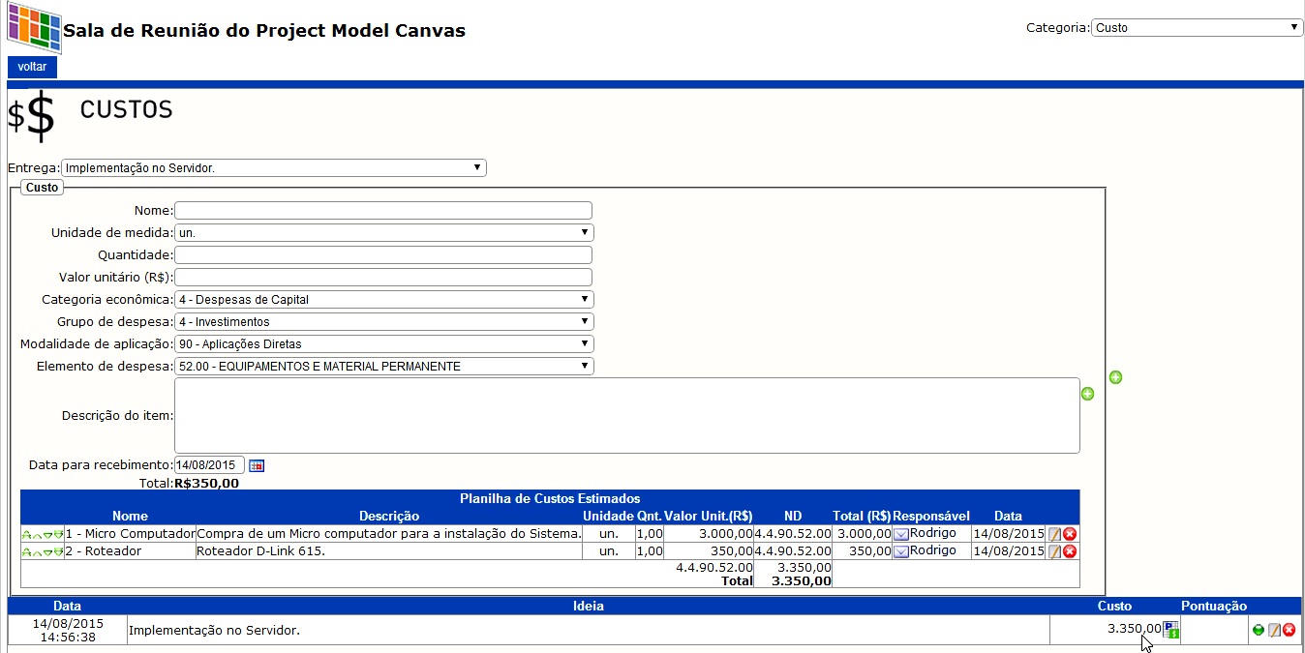This screenshot has height=653, width=1305.
Task: Edit the Micro Computador cost row
Action: pyautogui.click(x=1054, y=534)
